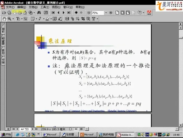183x138 pixels.
Task: Expand the Zoom tool options arrow
Action: click(x=13, y=19)
